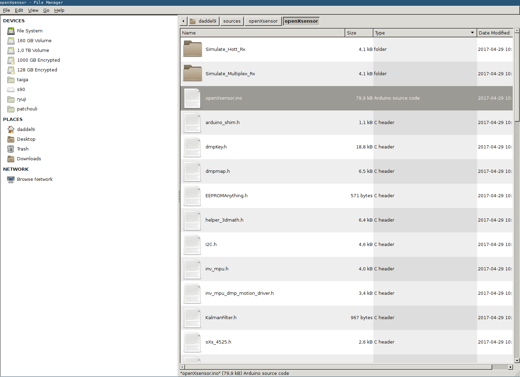
Task: Select the Downloads folder icon
Action: (11, 159)
